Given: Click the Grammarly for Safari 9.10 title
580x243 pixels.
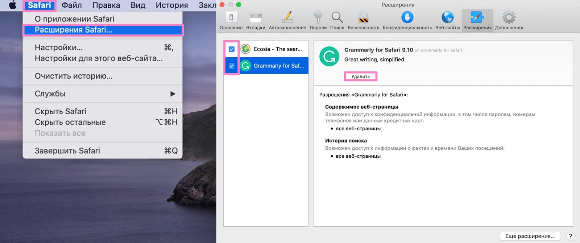Looking at the screenshot, I should [378, 50].
